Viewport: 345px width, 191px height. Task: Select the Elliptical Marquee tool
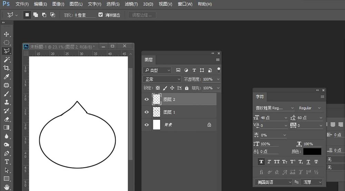[7, 42]
